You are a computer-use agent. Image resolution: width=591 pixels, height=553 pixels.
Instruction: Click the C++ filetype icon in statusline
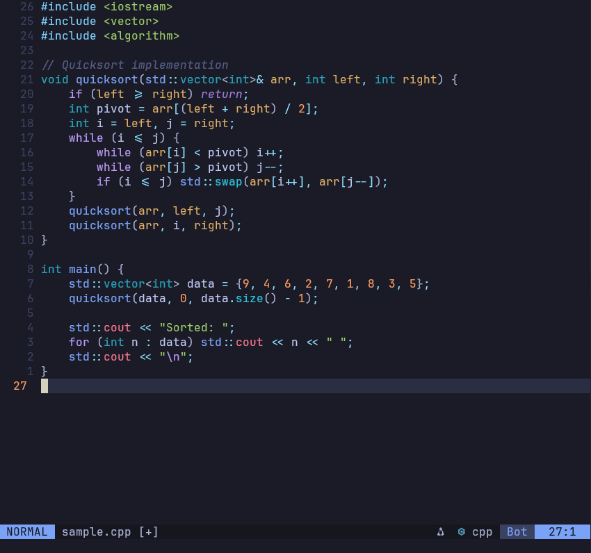[x=462, y=532]
